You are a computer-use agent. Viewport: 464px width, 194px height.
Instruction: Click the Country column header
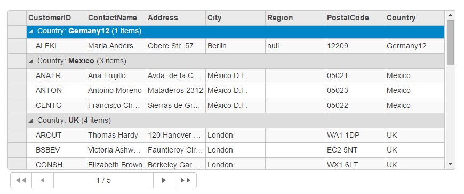point(414,18)
